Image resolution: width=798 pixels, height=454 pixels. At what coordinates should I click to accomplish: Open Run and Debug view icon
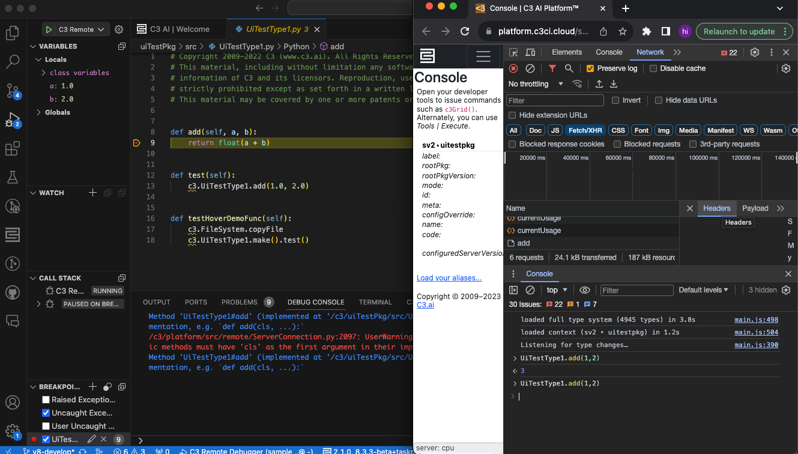pyautogui.click(x=12, y=120)
